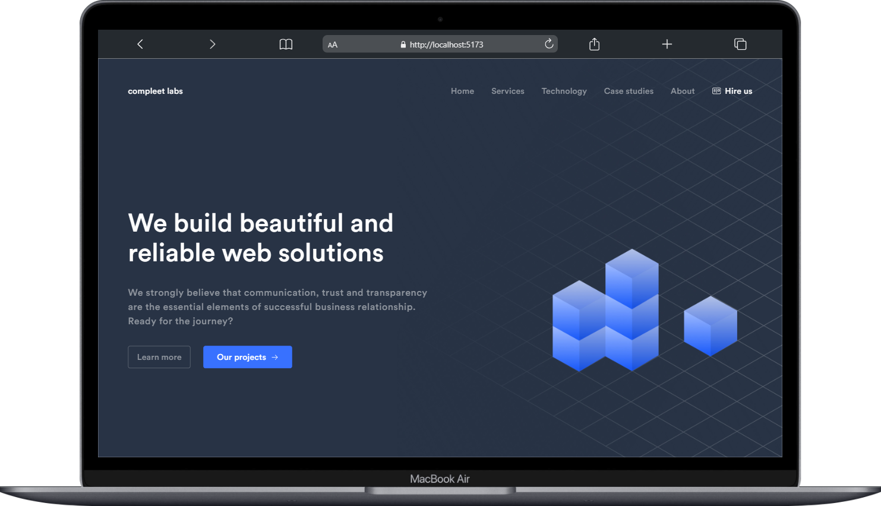Reload the localhost page
The image size is (881, 506).
point(548,43)
